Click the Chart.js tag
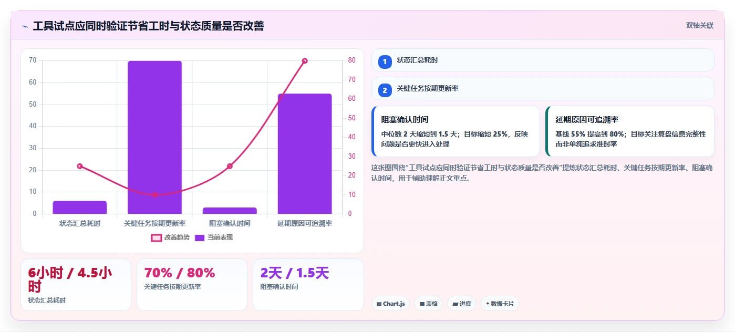This screenshot has width=735, height=332. pyautogui.click(x=390, y=304)
